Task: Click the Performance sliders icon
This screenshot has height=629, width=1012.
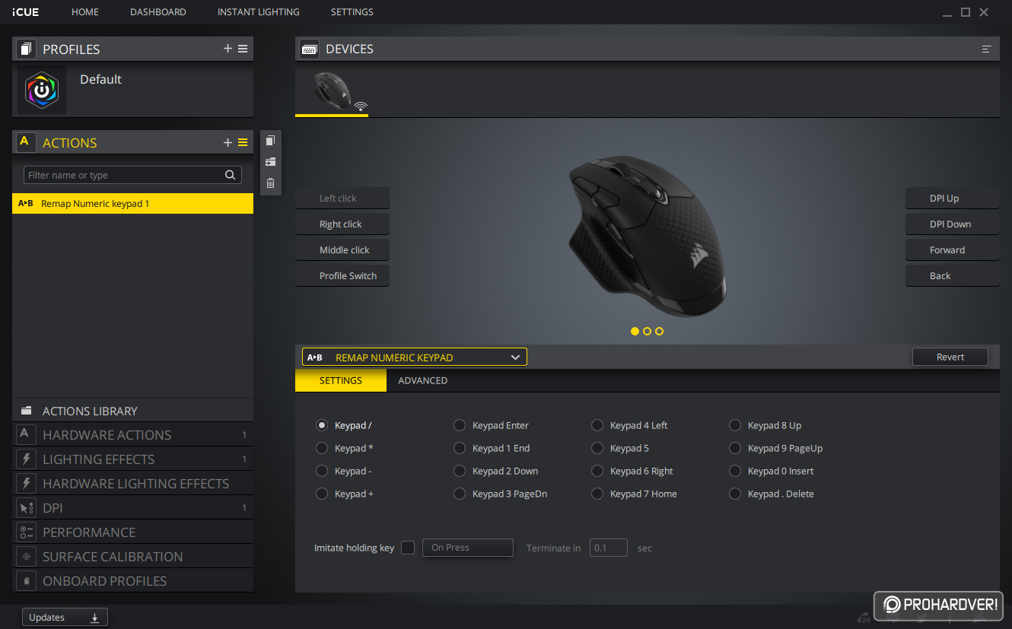Action: (25, 532)
